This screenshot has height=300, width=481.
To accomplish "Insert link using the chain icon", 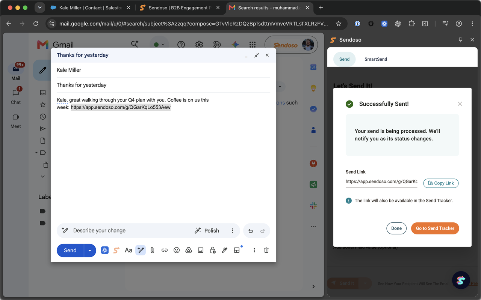I will [x=165, y=250].
